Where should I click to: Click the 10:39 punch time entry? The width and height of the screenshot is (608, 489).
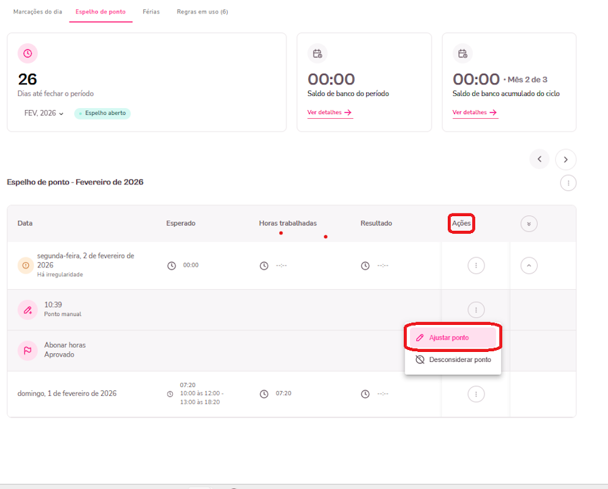point(53,305)
